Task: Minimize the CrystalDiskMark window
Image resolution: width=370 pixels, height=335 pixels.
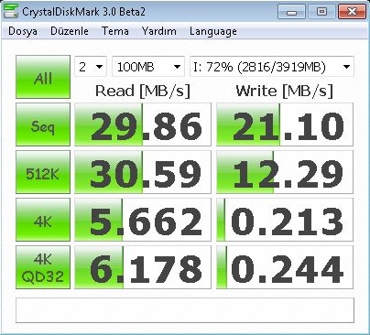Action: point(291,12)
